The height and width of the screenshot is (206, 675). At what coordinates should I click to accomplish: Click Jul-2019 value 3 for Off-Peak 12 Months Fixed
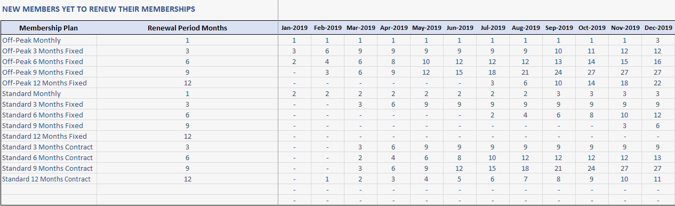pyautogui.click(x=492, y=83)
